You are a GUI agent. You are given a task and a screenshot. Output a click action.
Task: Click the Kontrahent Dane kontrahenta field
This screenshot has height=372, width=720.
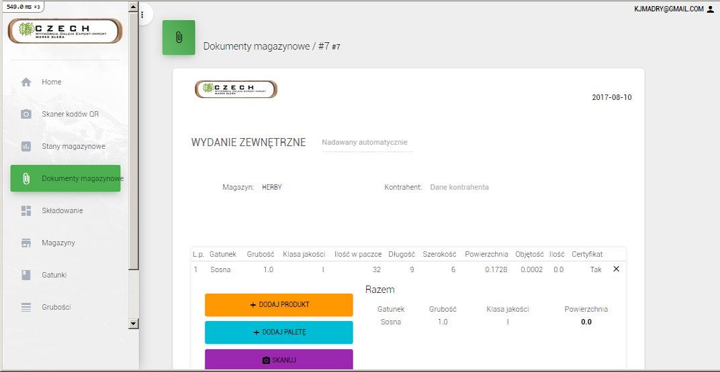459,187
